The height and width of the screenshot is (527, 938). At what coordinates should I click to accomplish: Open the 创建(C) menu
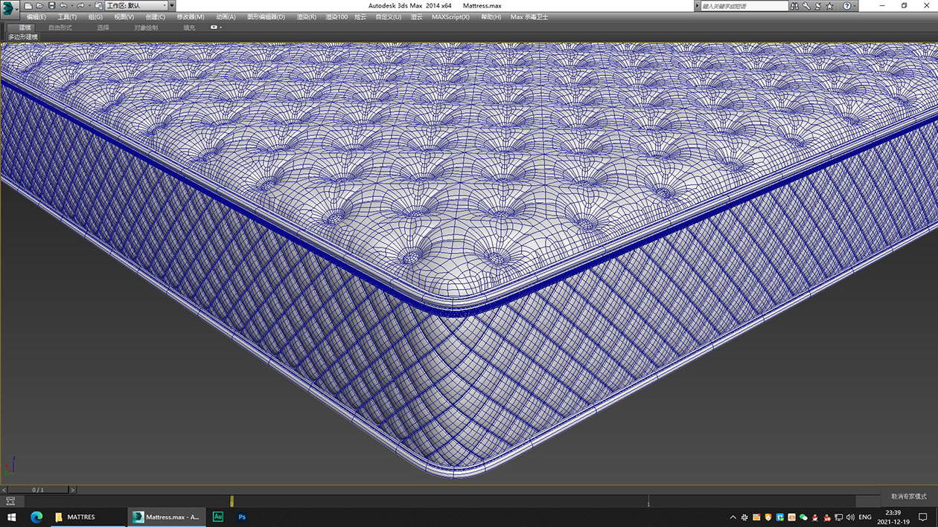point(156,17)
